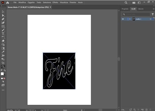Click the vertical canvas scrollbar thumb

[119, 59]
